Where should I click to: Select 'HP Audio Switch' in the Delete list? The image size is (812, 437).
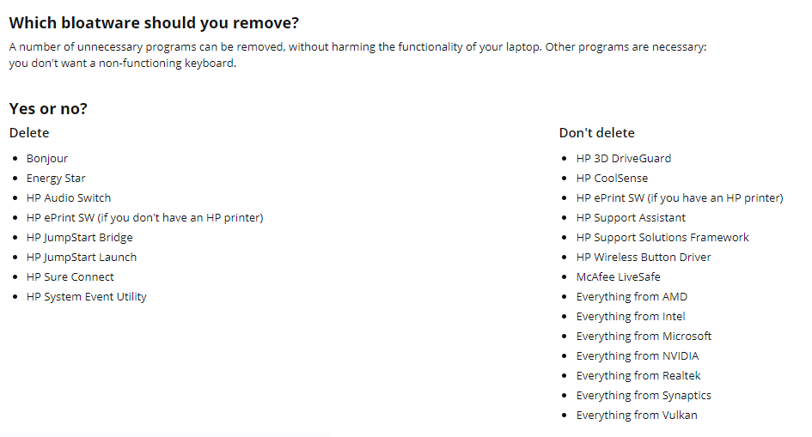(x=69, y=197)
